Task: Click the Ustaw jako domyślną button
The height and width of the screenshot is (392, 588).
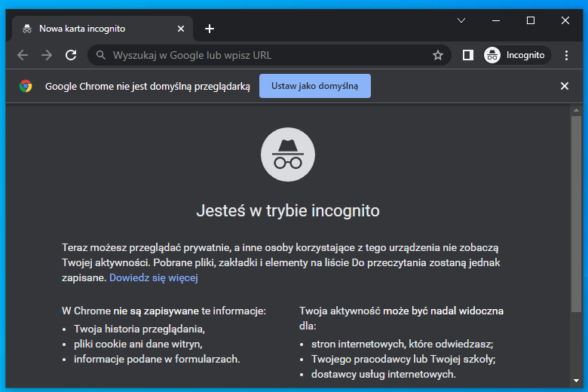Action: click(x=314, y=86)
